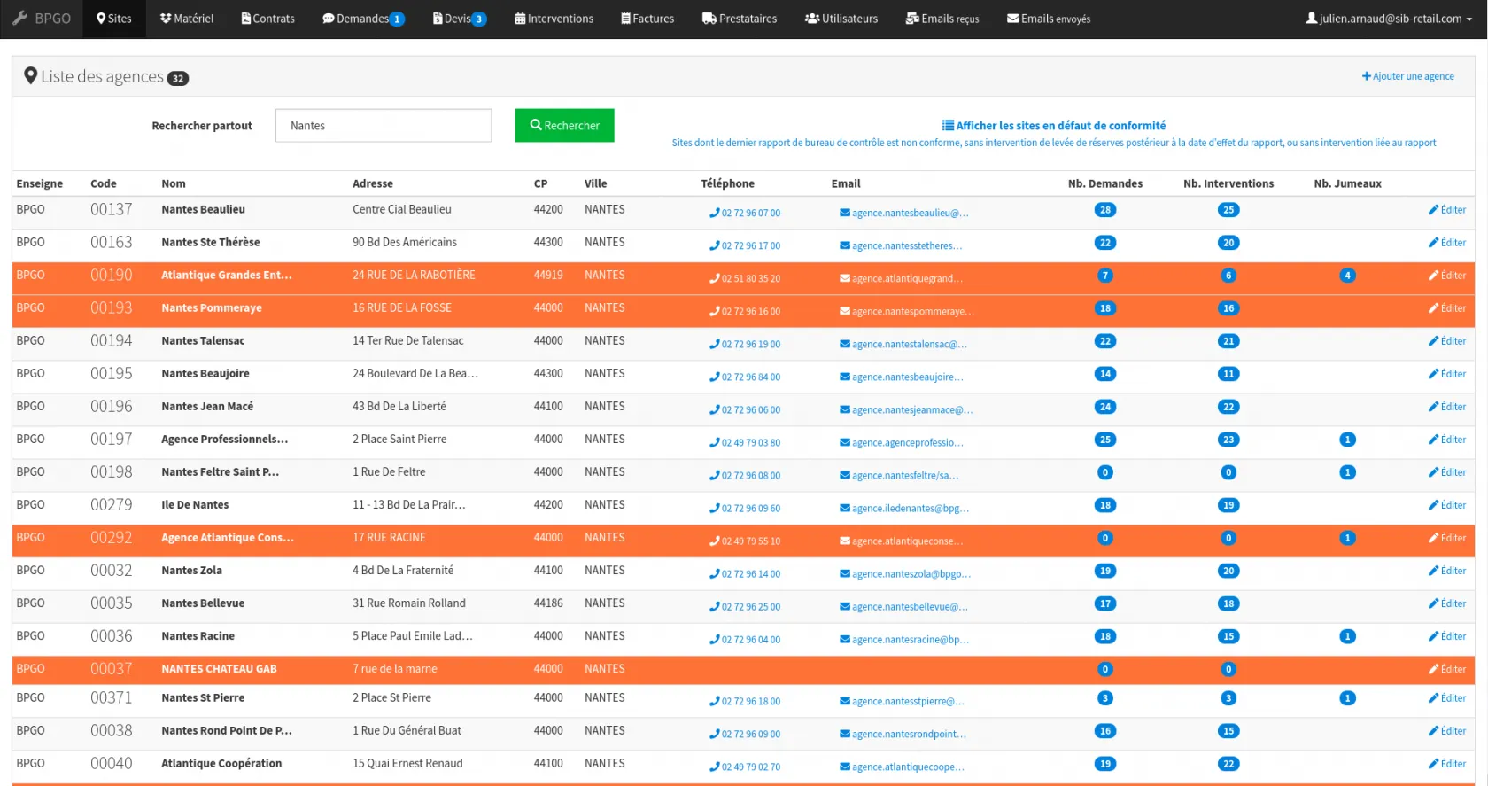This screenshot has width=1488, height=786.
Task: Click the envelope icon for Nantes Ste Thérèse
Action: (x=845, y=245)
